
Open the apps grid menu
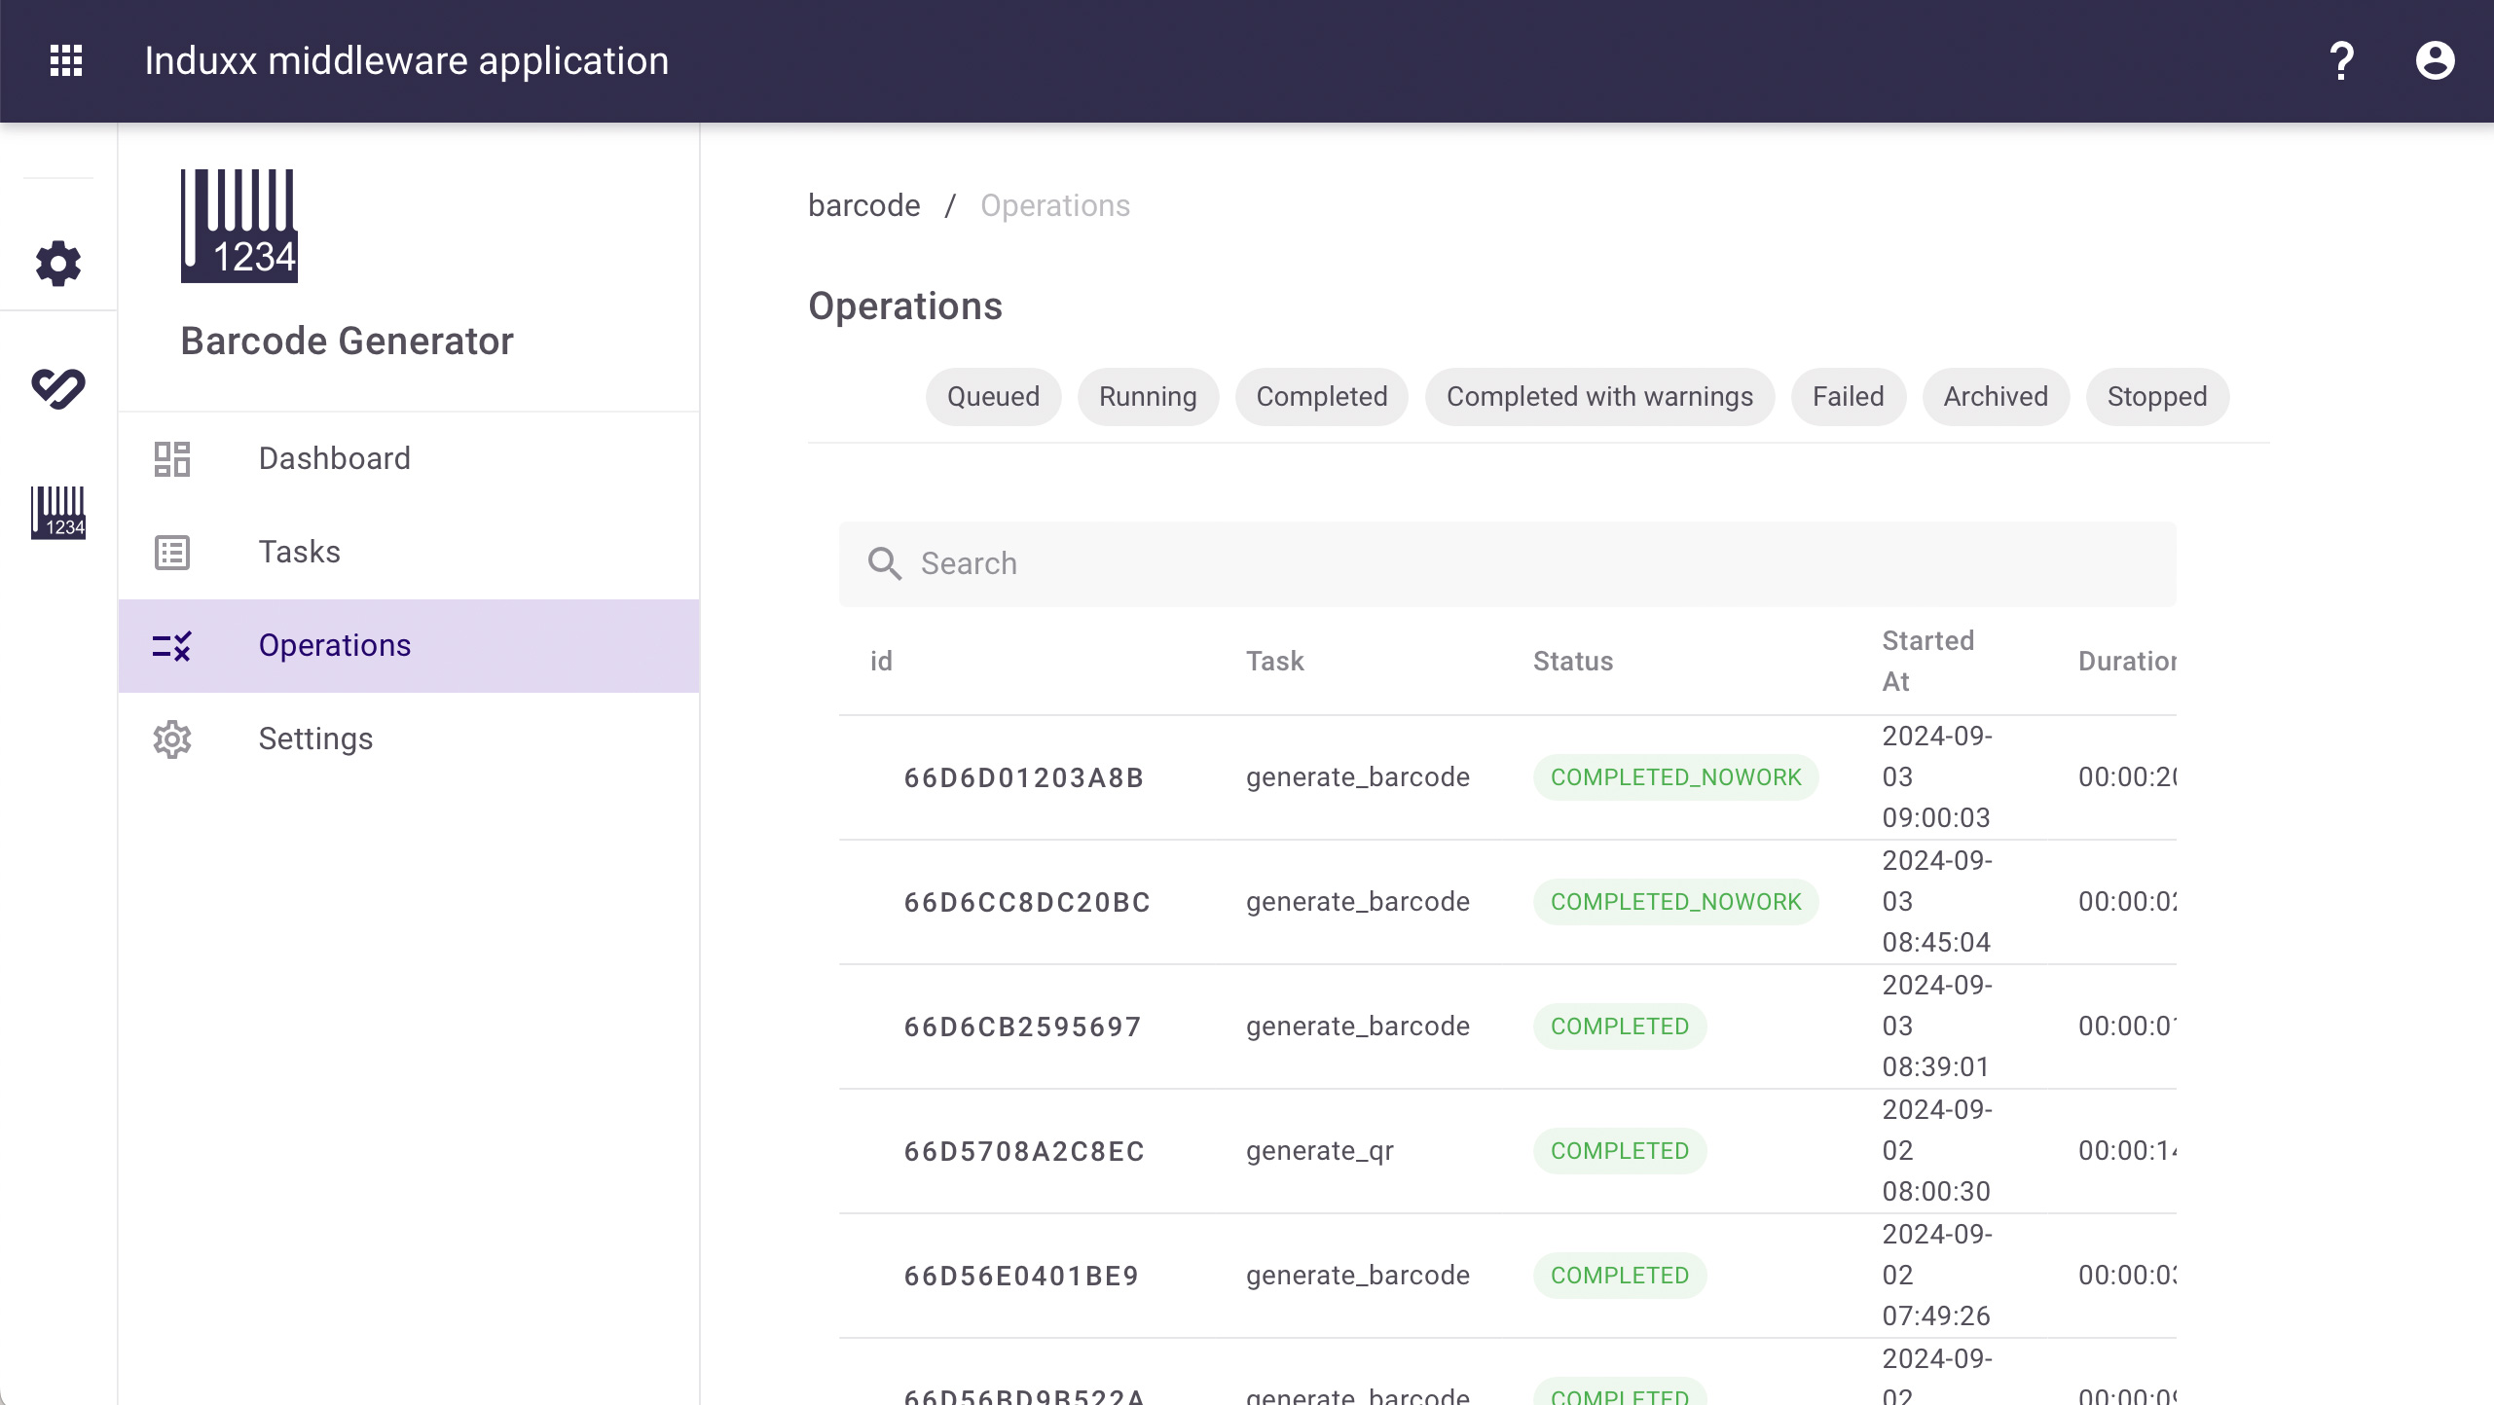pos(66,60)
